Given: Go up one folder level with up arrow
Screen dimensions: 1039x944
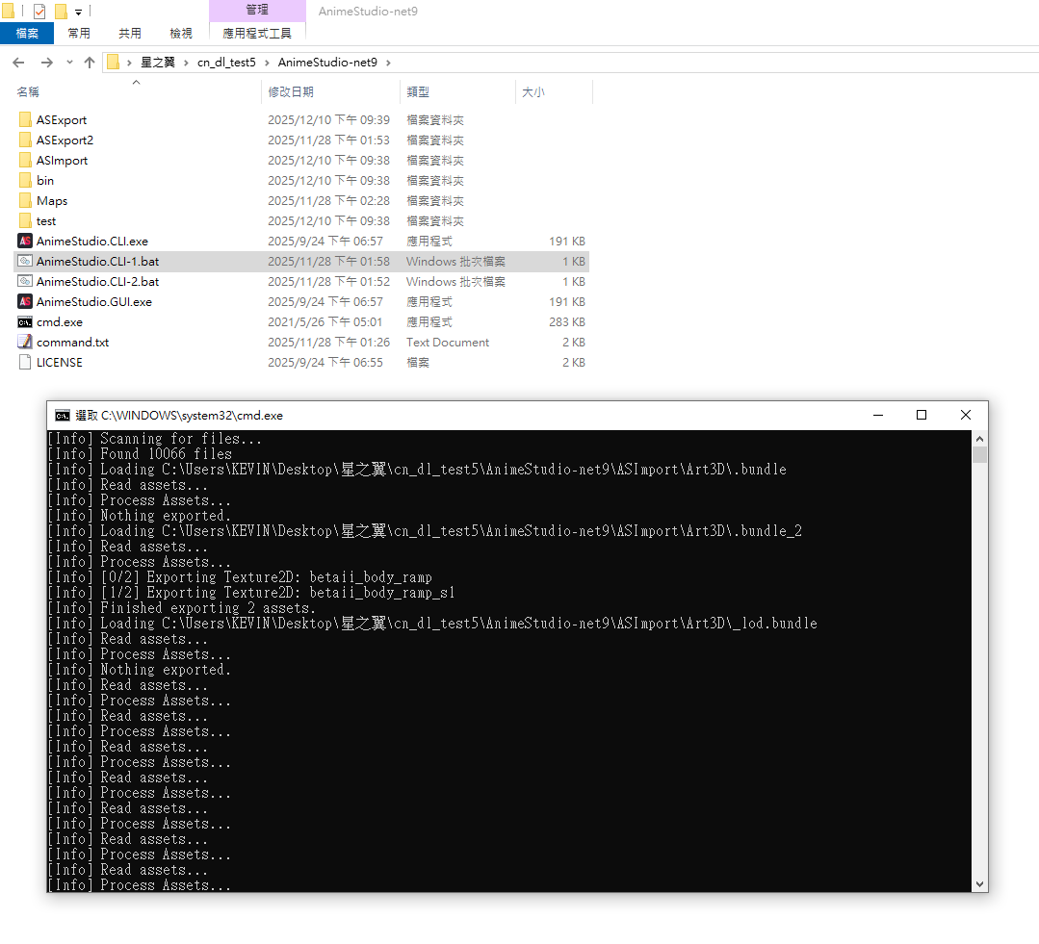Looking at the screenshot, I should 90,63.
